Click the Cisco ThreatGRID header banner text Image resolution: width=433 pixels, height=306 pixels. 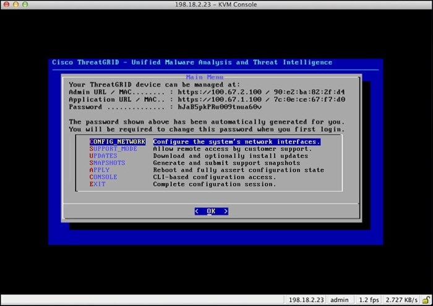tap(192, 62)
